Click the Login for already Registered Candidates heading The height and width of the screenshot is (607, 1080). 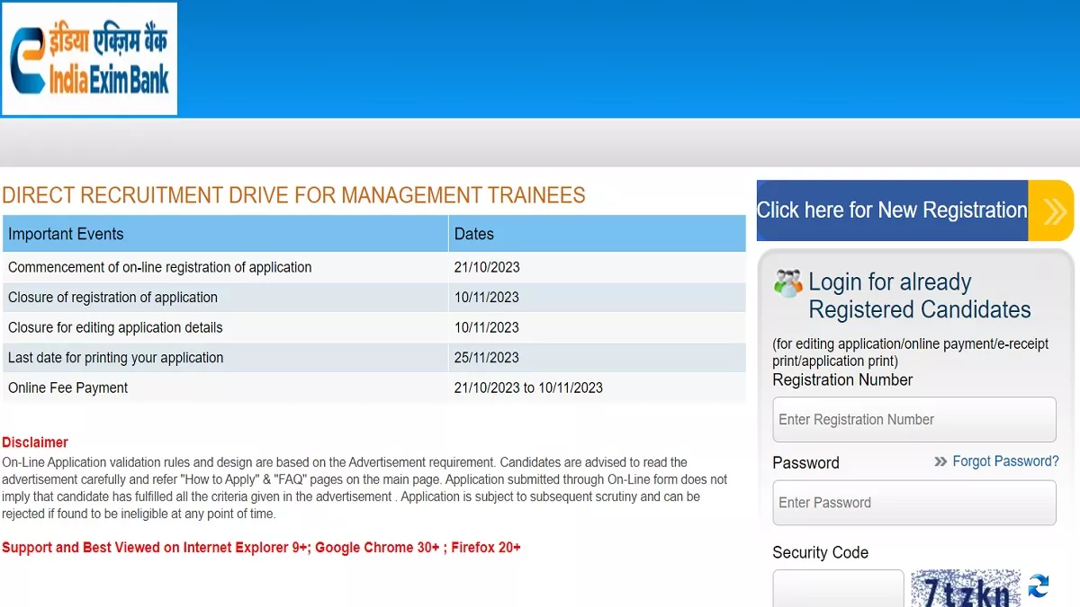918,296
